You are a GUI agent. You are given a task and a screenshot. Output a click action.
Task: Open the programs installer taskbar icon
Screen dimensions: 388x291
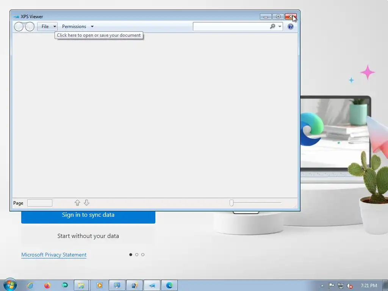click(135, 285)
